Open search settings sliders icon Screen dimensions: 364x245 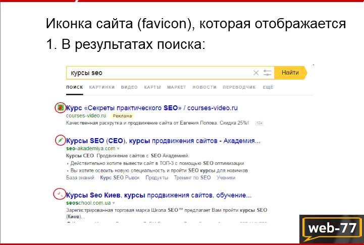[267, 73]
